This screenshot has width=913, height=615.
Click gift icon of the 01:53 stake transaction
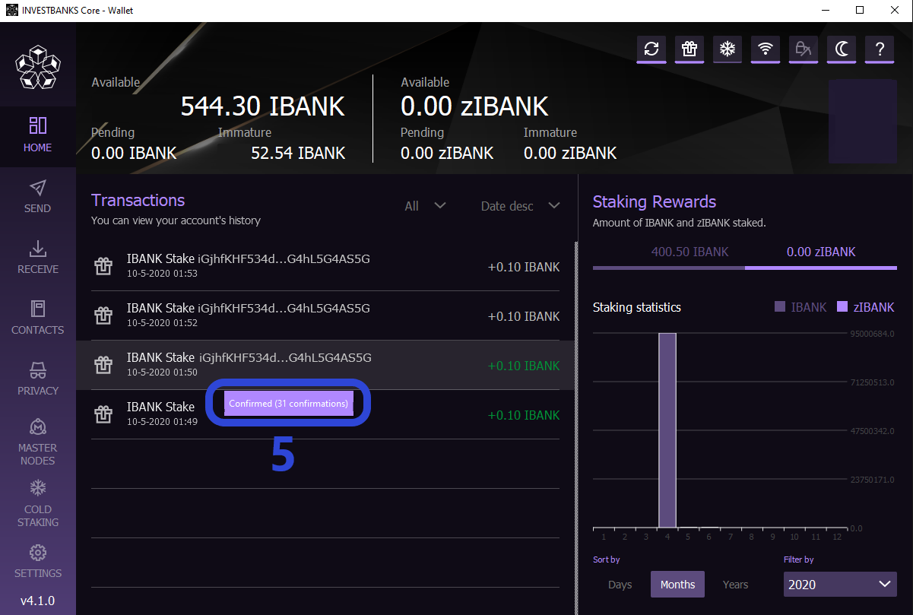[x=103, y=266]
